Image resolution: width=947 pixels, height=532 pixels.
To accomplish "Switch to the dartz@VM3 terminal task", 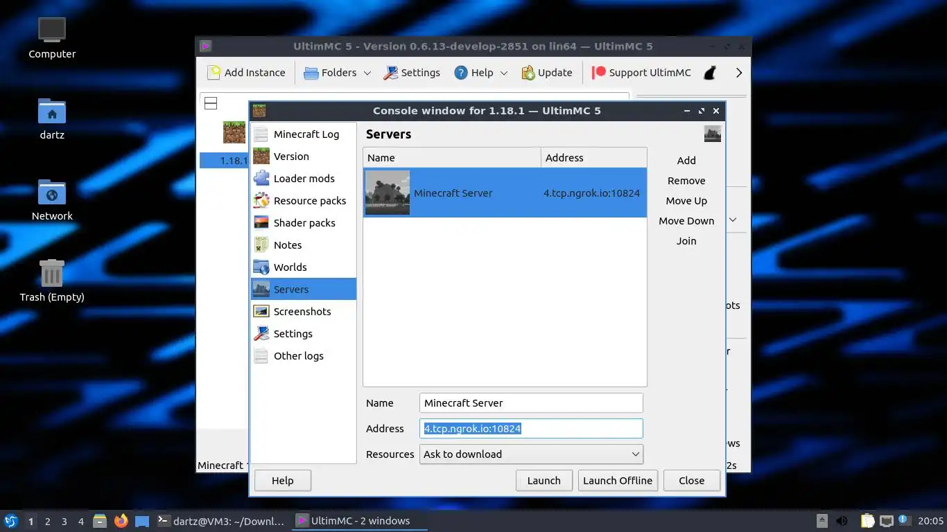I will point(220,521).
